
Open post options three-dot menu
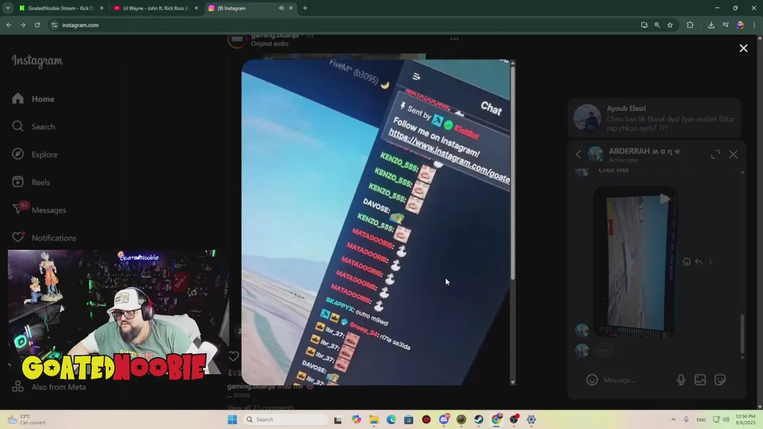pyautogui.click(x=454, y=39)
